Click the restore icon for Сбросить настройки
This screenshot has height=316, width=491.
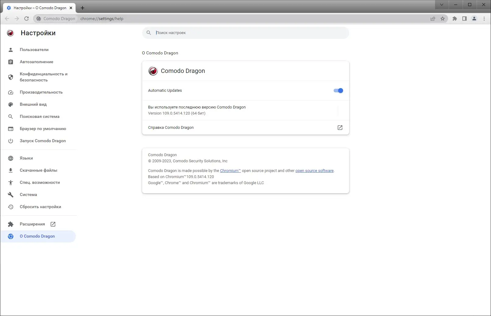11,207
